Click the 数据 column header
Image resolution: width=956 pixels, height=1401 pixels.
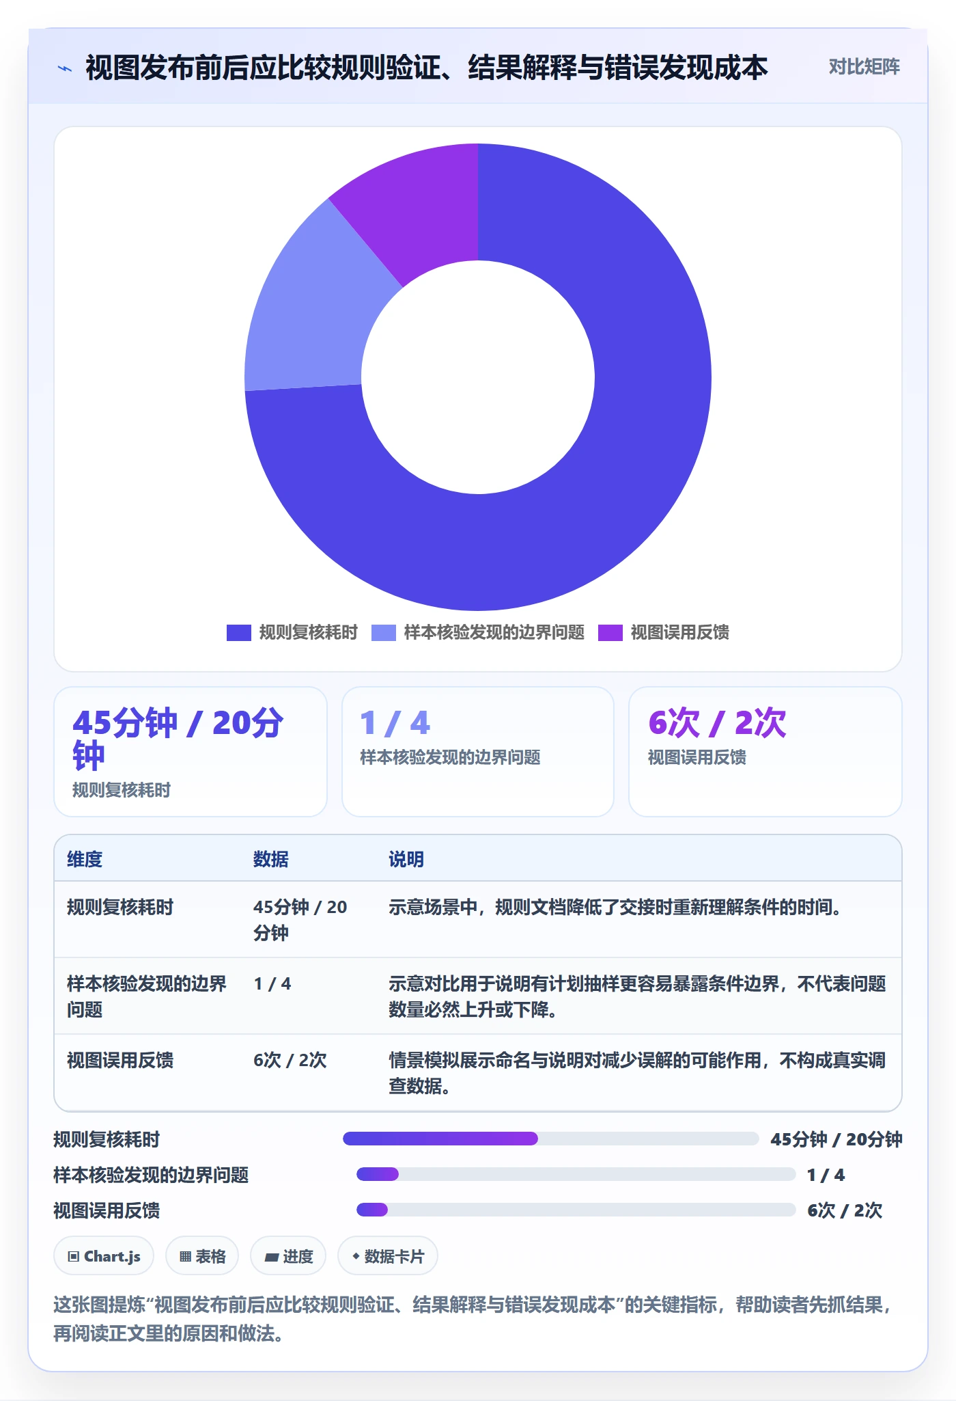point(271,859)
